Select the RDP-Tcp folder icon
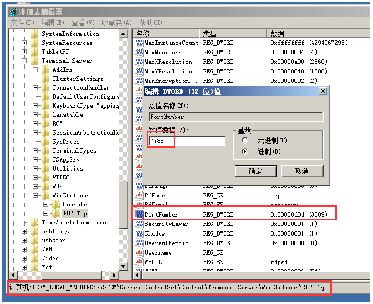 (x=56, y=213)
